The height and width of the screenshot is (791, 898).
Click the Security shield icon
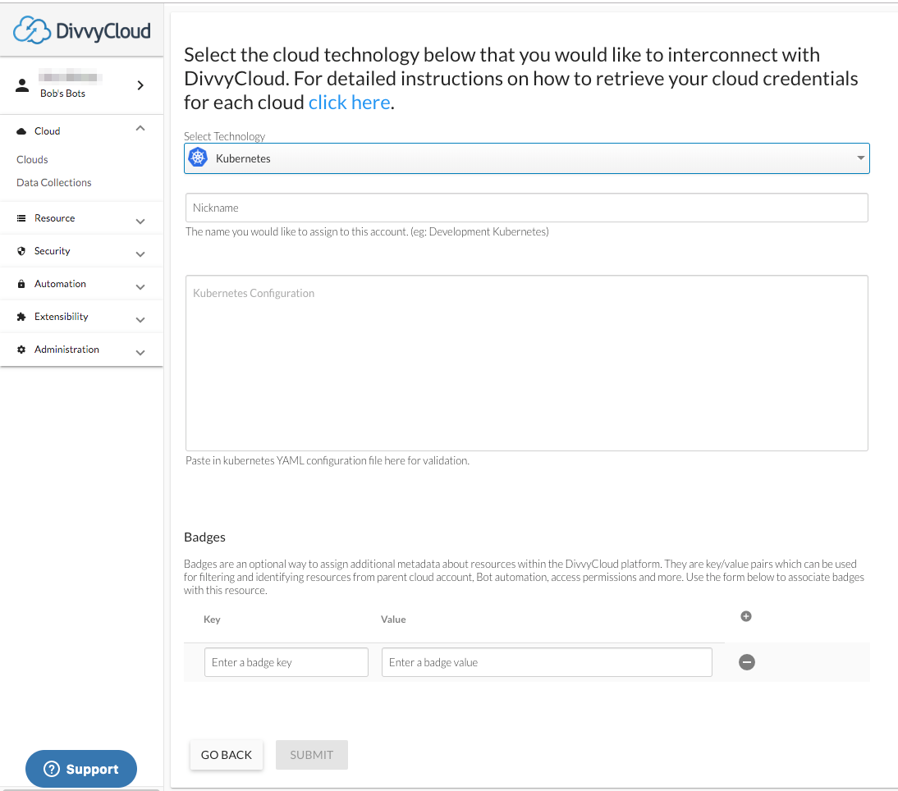[x=21, y=251]
